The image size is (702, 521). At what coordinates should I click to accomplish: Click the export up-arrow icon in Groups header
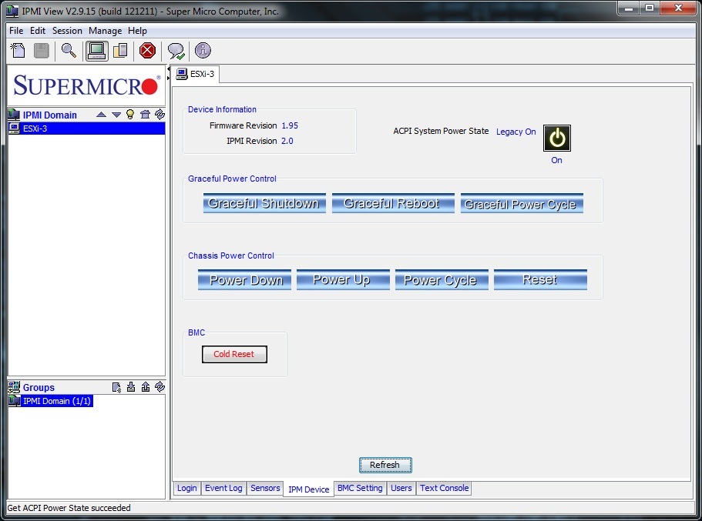[146, 387]
